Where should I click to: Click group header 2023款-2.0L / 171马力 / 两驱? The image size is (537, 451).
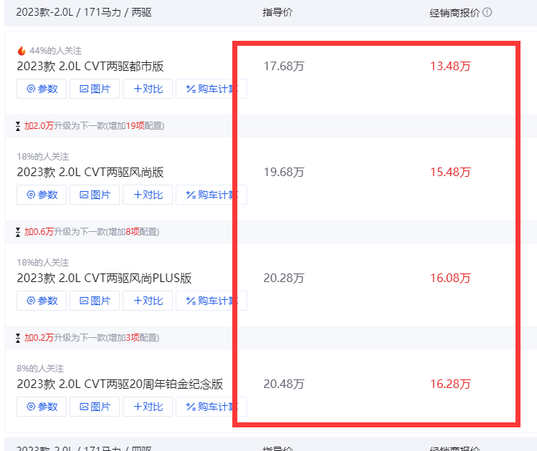click(84, 12)
